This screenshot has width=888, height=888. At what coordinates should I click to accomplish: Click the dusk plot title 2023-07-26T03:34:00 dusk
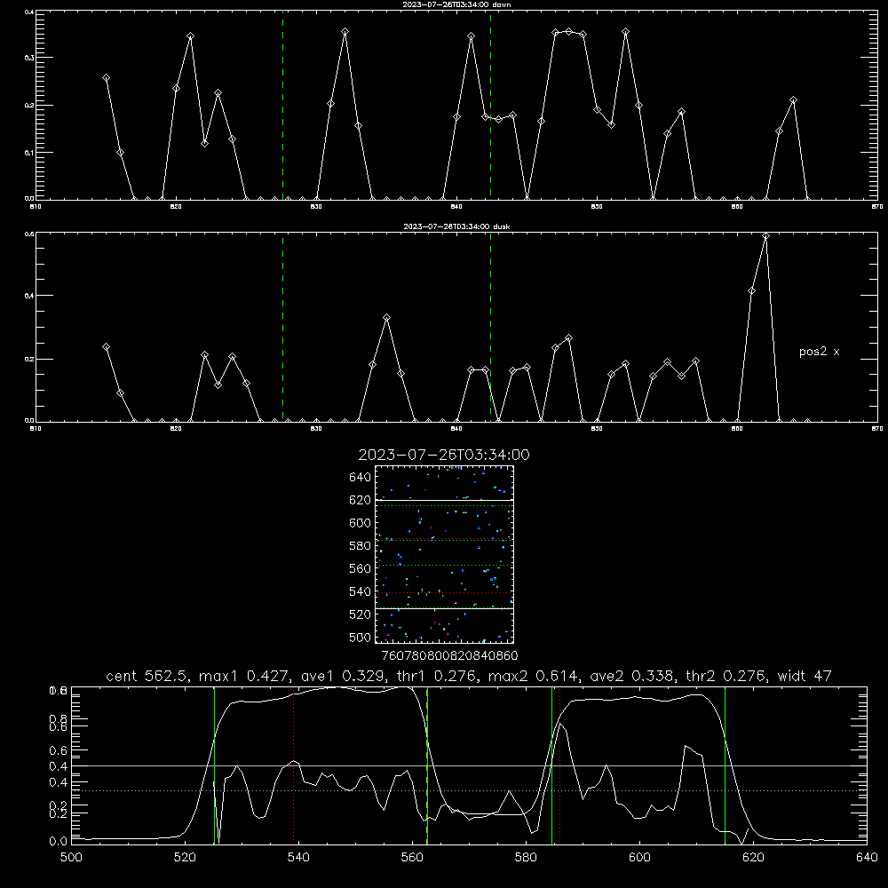click(456, 226)
